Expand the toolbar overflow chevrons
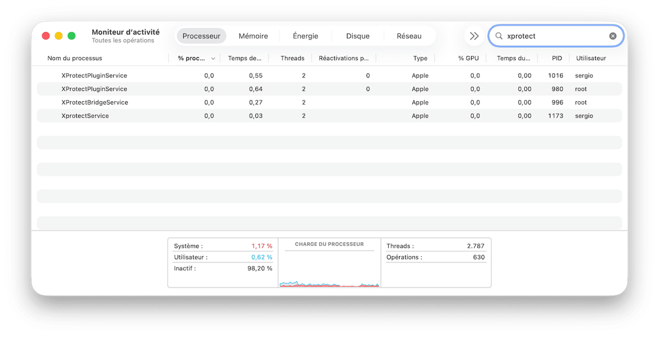659x337 pixels. point(474,36)
